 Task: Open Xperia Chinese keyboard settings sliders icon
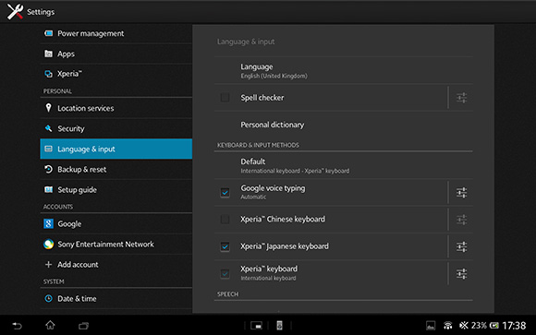tap(461, 220)
